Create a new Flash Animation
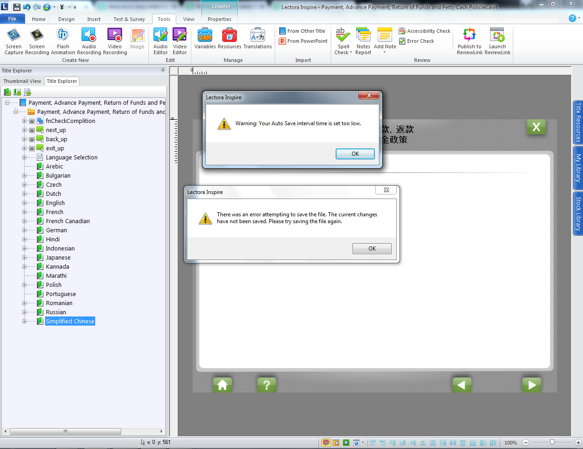The image size is (583, 449). tap(63, 41)
